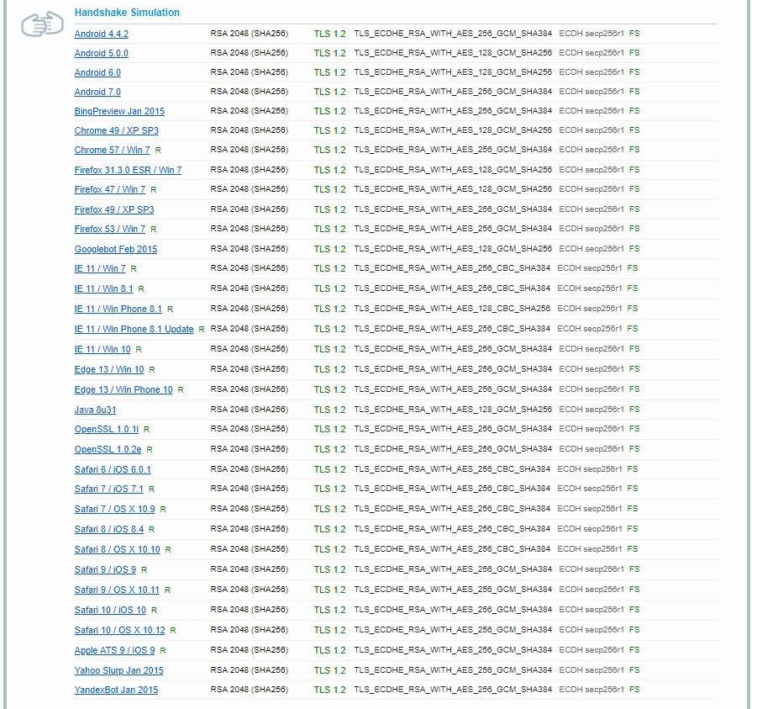
Task: Click the FS label in the BingPreview Jan 2015 row
Action: [x=634, y=111]
